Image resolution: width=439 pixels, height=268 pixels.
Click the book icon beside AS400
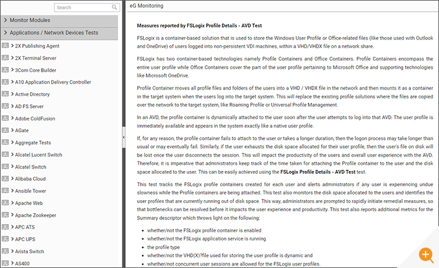point(5,263)
